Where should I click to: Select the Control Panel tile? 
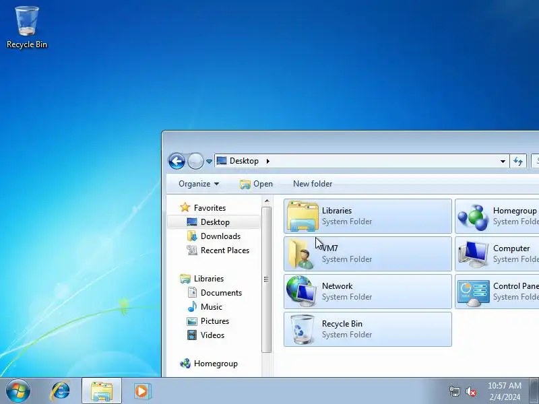tap(497, 292)
